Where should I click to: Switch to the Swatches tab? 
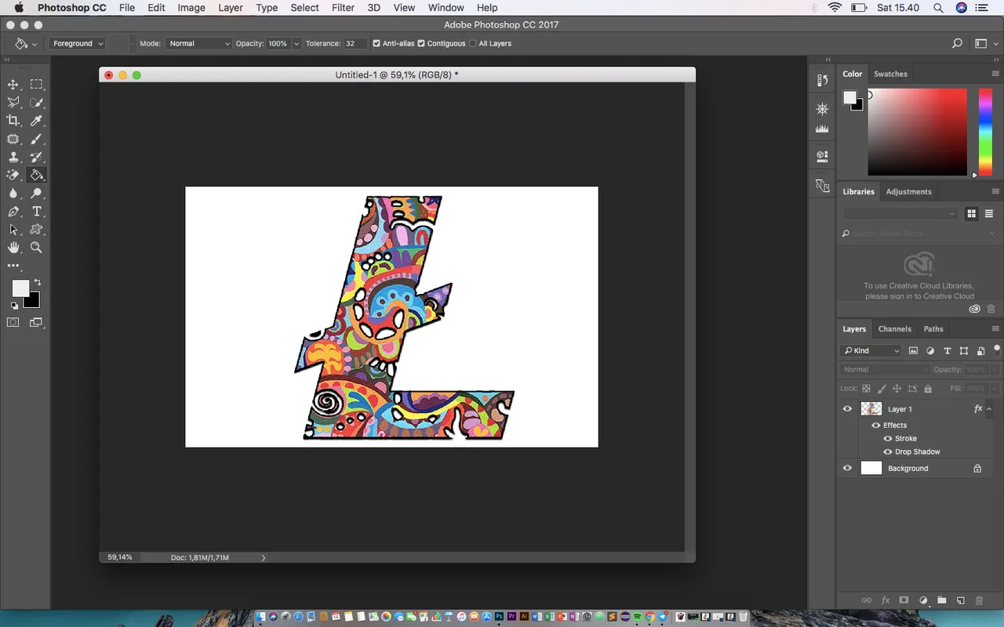pyautogui.click(x=891, y=74)
